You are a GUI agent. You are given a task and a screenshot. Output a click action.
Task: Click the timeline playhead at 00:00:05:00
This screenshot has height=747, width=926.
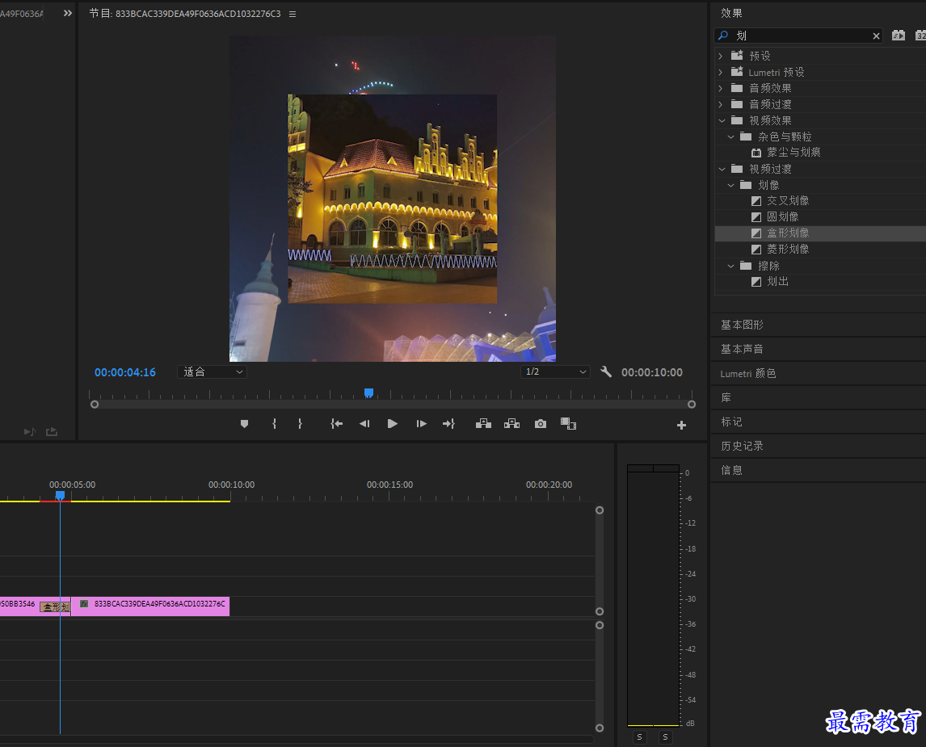coord(60,496)
